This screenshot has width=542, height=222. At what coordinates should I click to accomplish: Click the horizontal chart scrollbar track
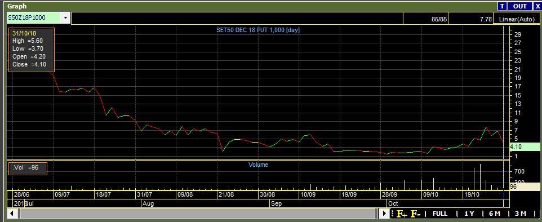[x=197, y=214]
